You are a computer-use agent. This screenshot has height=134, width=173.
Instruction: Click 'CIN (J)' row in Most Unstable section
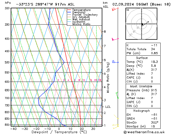143,106
